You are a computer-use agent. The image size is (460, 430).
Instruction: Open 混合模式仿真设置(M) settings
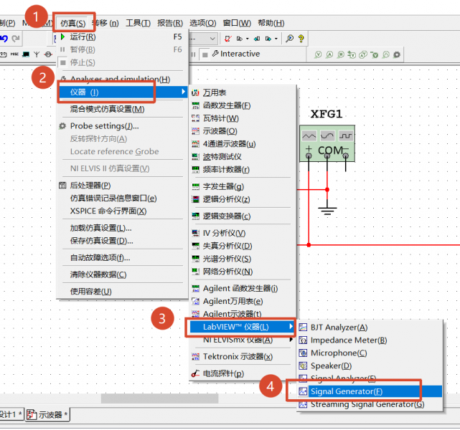coord(121,109)
